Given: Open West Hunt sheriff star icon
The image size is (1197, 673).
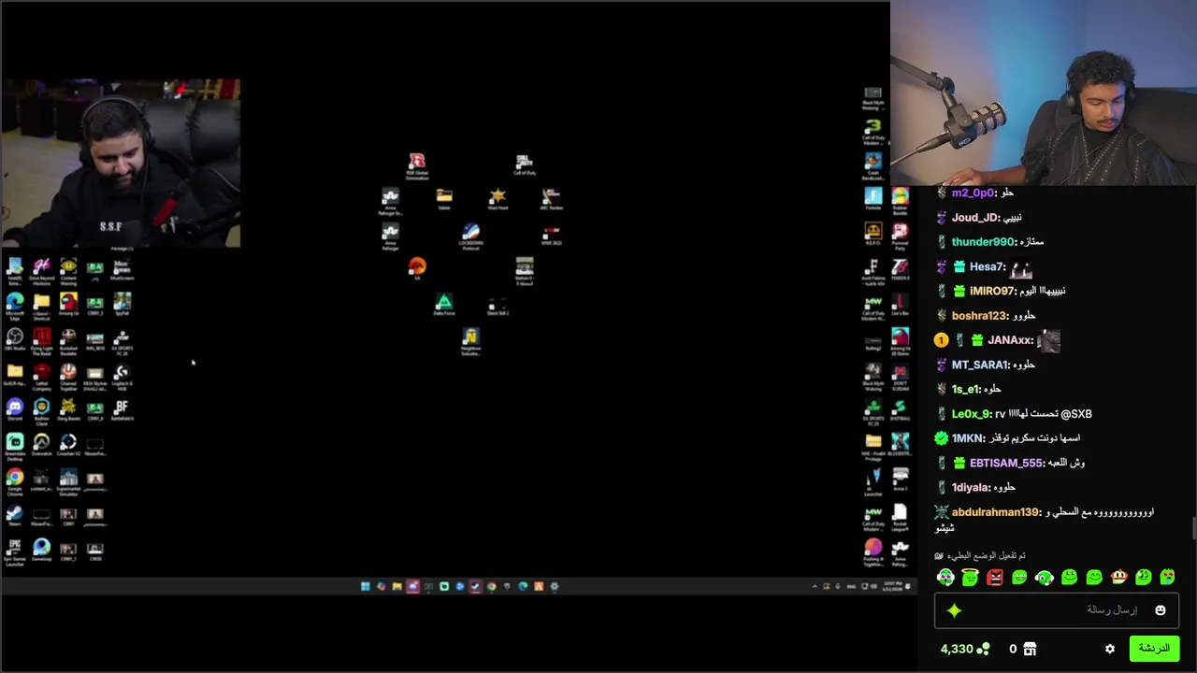Looking at the screenshot, I should click(x=498, y=200).
